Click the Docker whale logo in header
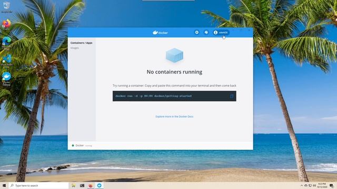337x189 pixels. 160,33
